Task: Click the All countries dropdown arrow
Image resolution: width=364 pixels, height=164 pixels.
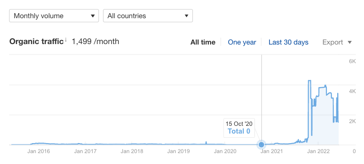Action: click(187, 16)
